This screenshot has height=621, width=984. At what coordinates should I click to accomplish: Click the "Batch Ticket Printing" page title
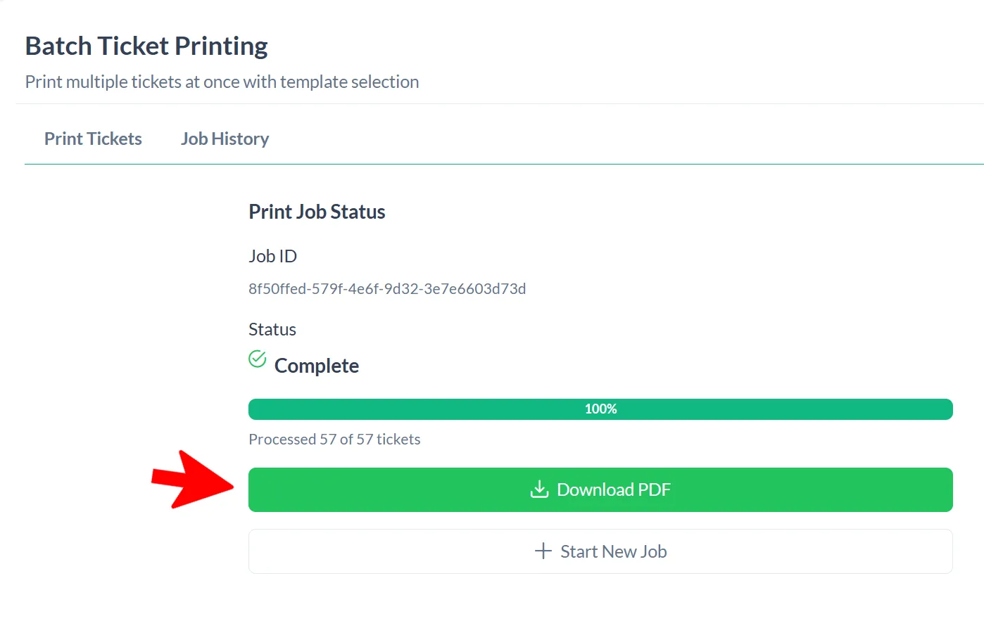coord(146,46)
